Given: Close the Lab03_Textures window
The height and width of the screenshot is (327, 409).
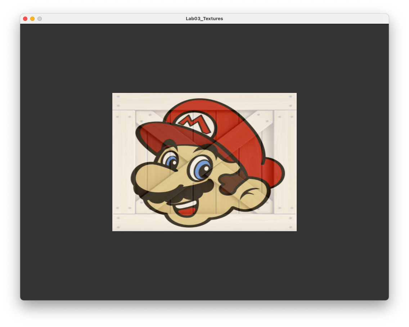Looking at the screenshot, I should tap(25, 19).
